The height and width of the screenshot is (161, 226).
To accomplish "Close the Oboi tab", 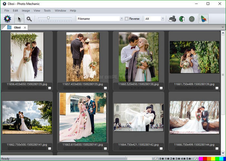I will click(25, 27).
